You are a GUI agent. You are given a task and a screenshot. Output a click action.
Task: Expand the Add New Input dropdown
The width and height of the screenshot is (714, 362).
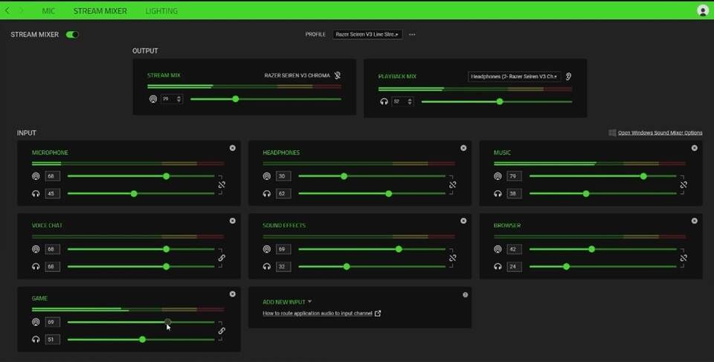click(x=287, y=302)
